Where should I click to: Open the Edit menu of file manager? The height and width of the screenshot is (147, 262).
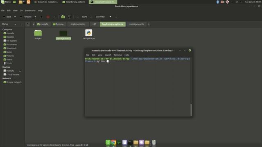pos(9,11)
